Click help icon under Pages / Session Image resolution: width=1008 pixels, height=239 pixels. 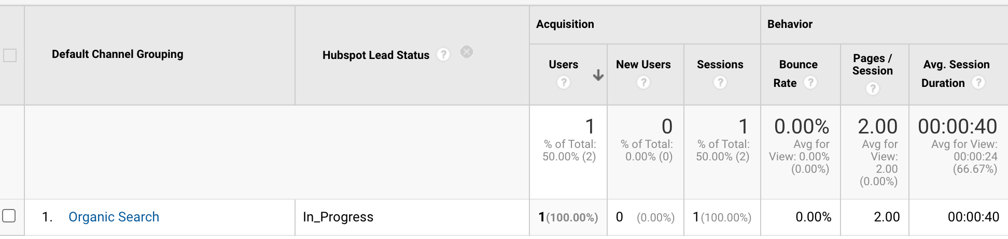(x=873, y=89)
